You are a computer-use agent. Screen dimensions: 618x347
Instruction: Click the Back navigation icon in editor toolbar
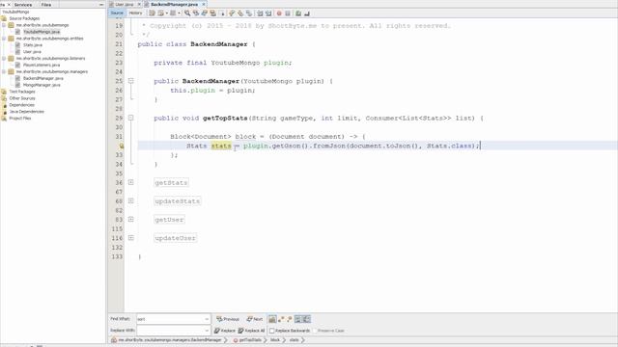coord(160,13)
